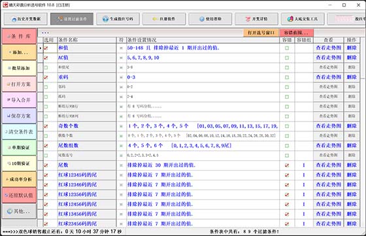Click 删除 in the AC值 row
366x236 pixels.
352,58
